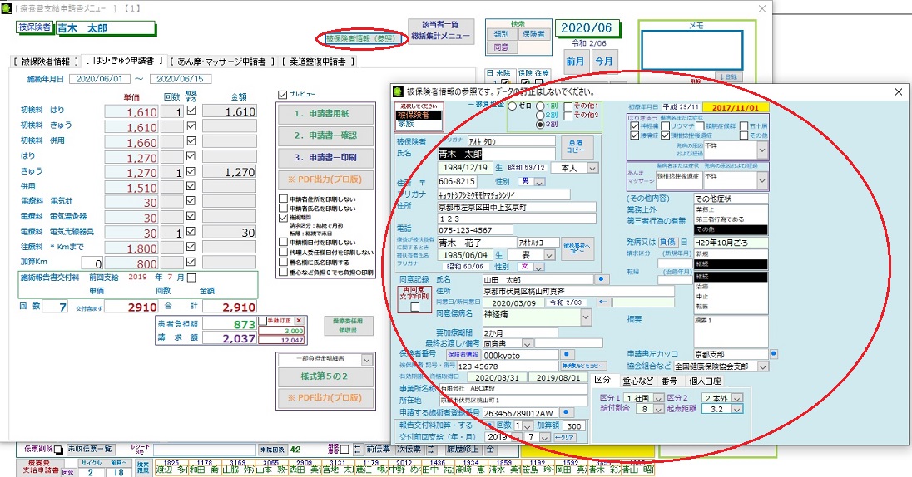Open the 本人 relationship dropdown
The height and width of the screenshot is (477, 912).
[592, 168]
